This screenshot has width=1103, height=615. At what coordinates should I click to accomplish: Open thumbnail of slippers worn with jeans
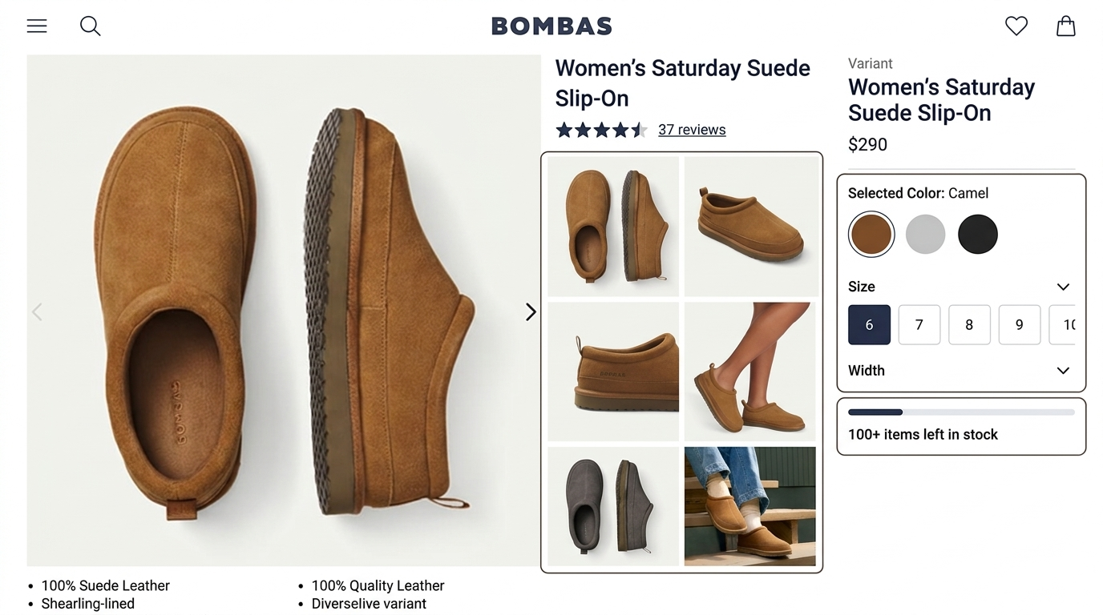click(750, 506)
